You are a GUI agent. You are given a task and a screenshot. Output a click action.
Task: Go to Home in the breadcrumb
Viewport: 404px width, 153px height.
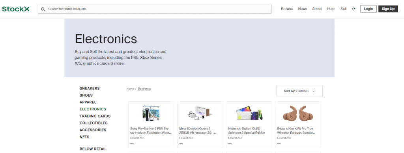point(130,89)
